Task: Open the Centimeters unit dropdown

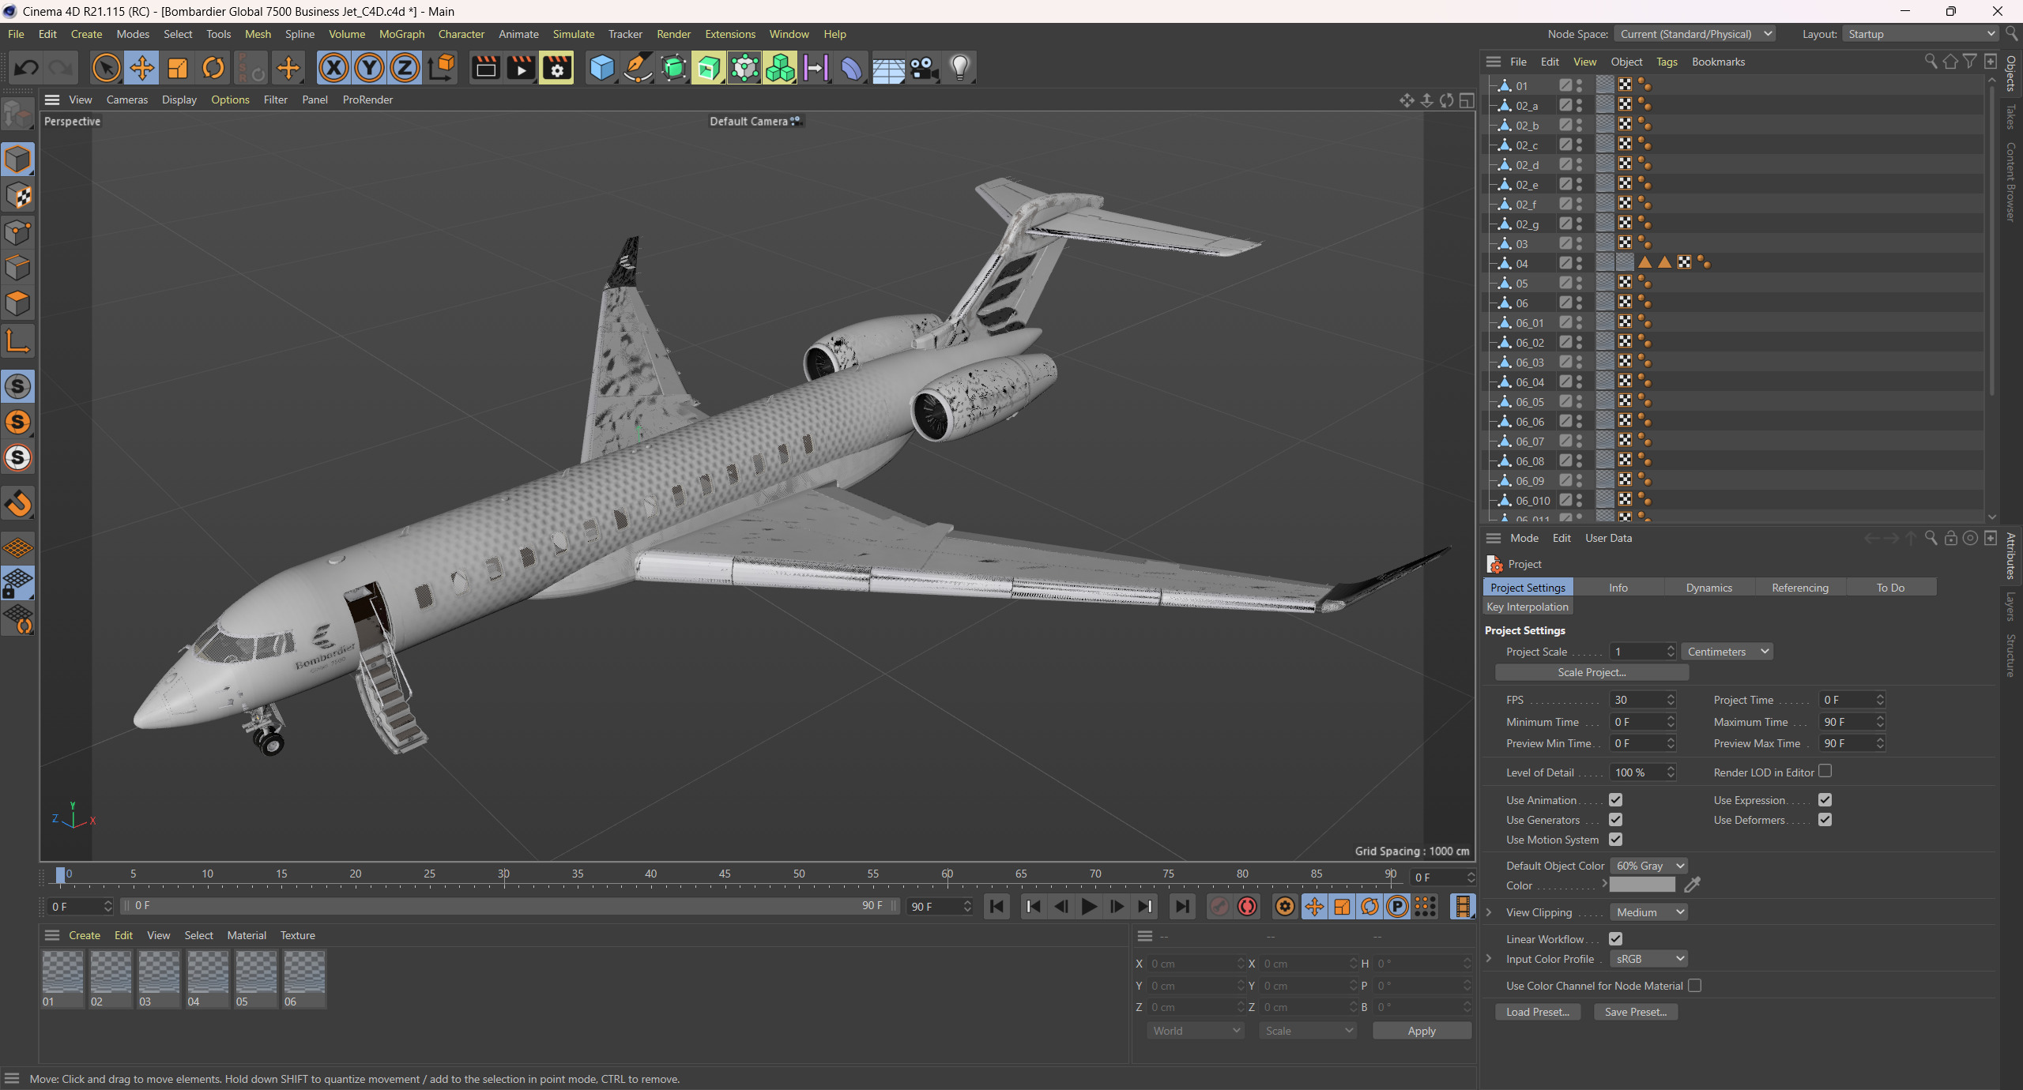Action: pyautogui.click(x=1727, y=652)
